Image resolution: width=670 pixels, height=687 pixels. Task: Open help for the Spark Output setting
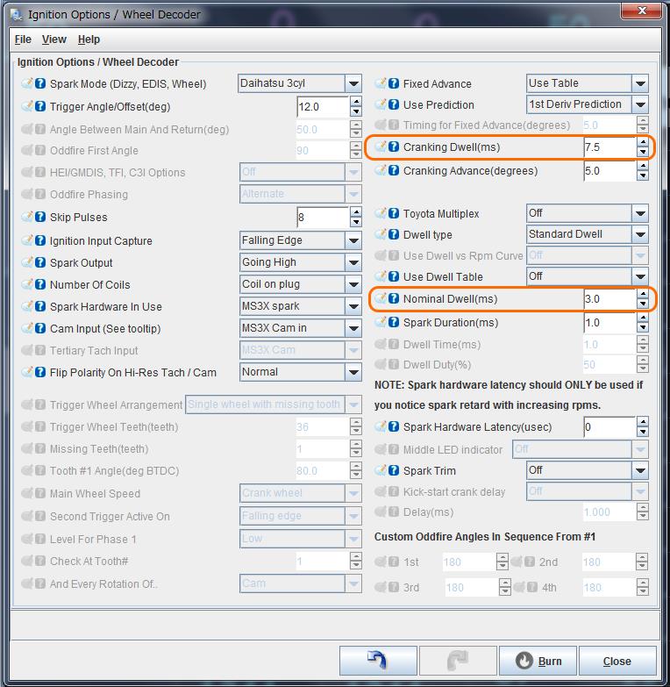pyautogui.click(x=40, y=262)
